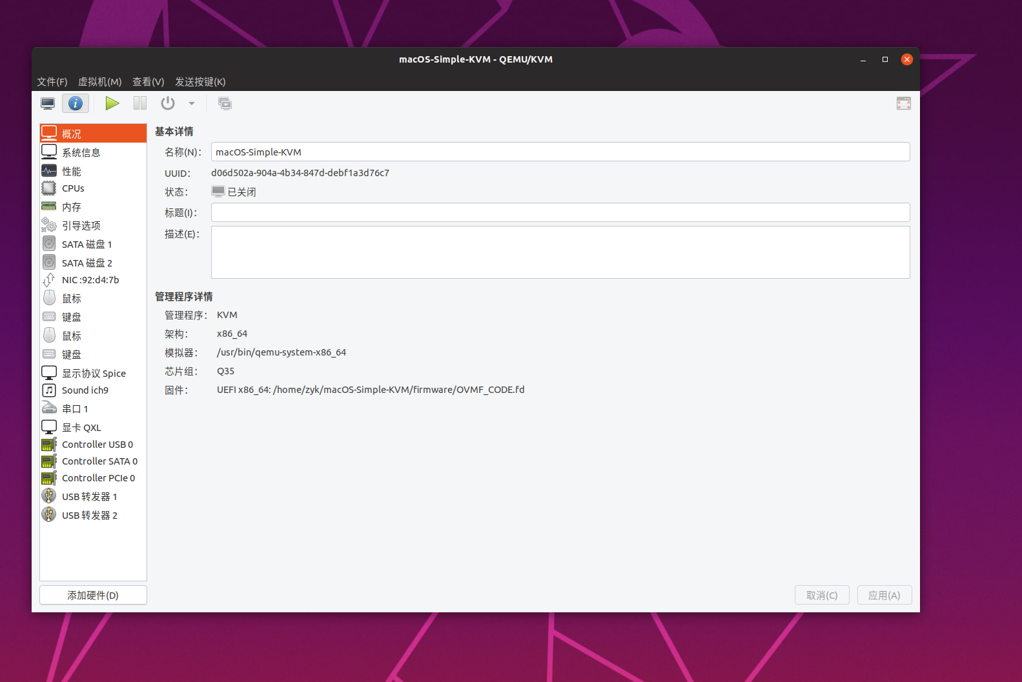Select the first 键盘 keyboard entry

click(x=93, y=317)
